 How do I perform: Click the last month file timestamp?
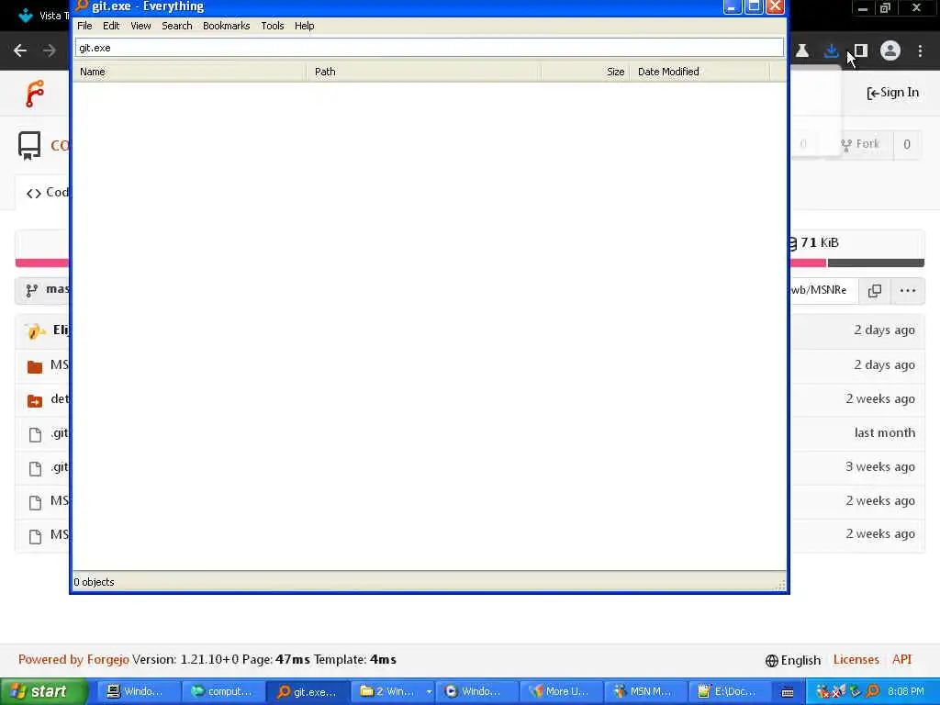coord(885,433)
